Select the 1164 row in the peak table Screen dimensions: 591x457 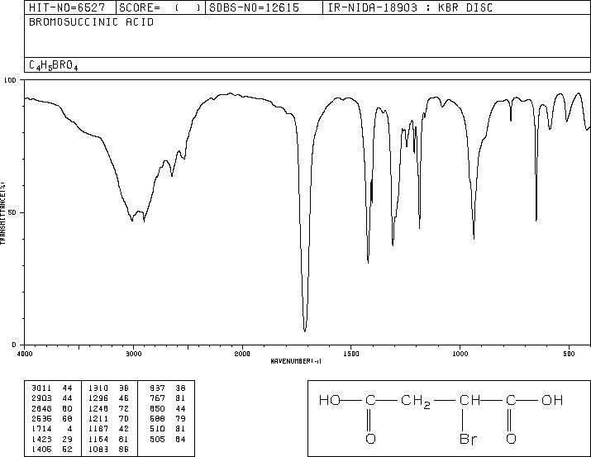click(x=108, y=439)
